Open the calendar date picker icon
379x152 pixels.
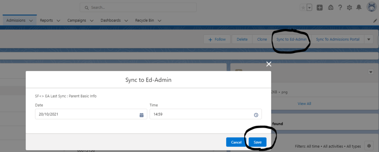click(142, 115)
